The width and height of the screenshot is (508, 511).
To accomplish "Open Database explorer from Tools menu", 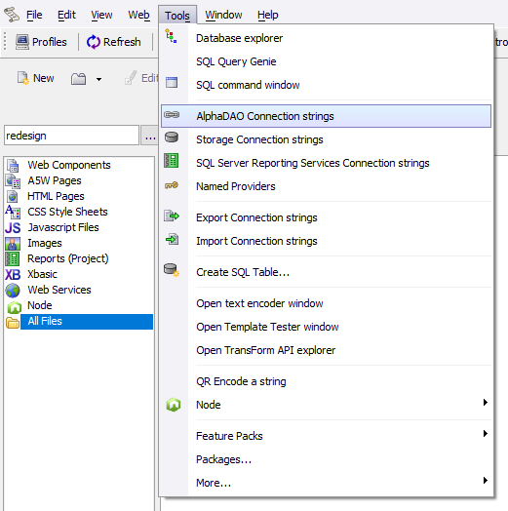I will 239,38.
